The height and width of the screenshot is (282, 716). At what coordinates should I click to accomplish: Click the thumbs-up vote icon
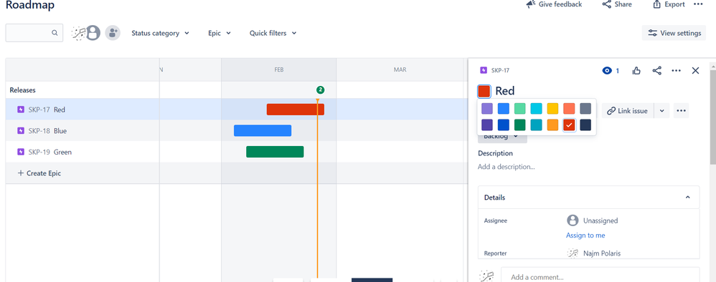coord(636,71)
